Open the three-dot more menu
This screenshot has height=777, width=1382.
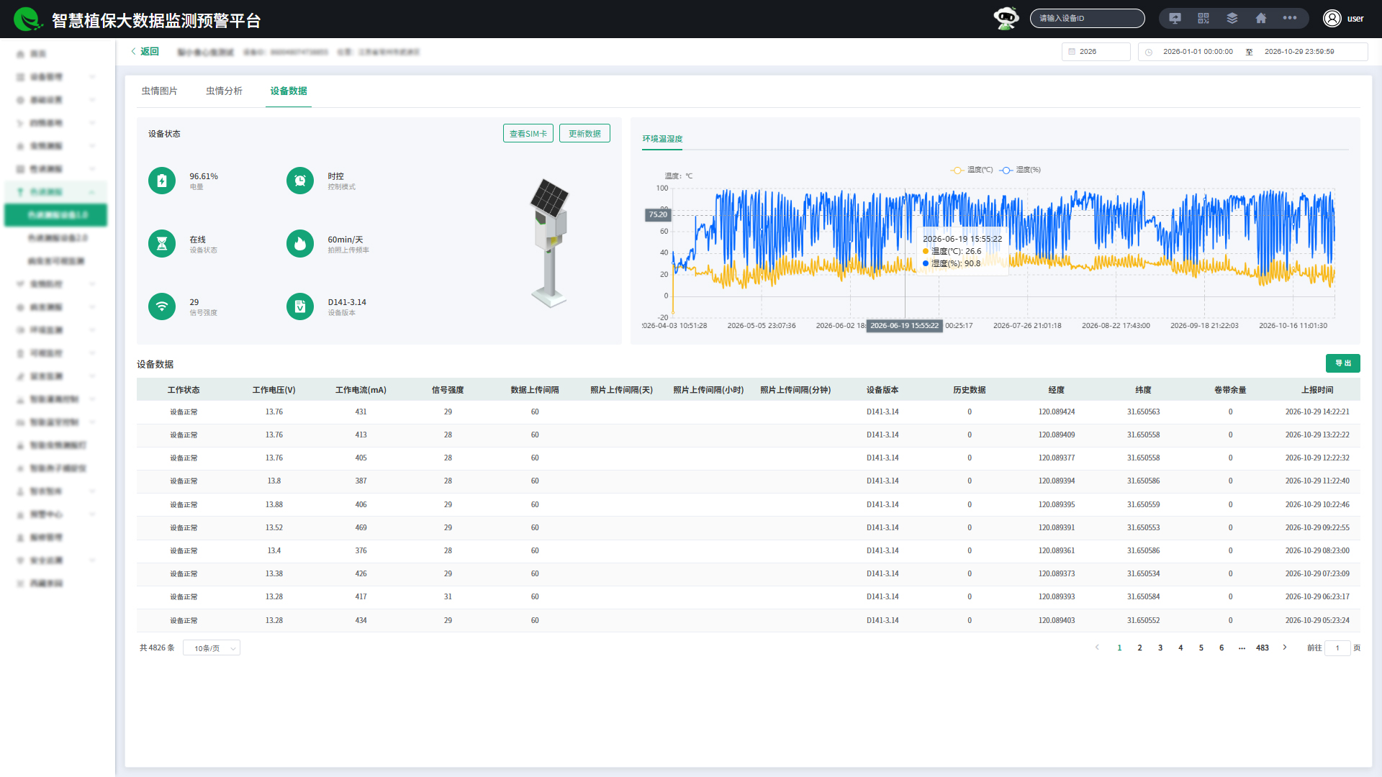click(x=1290, y=19)
